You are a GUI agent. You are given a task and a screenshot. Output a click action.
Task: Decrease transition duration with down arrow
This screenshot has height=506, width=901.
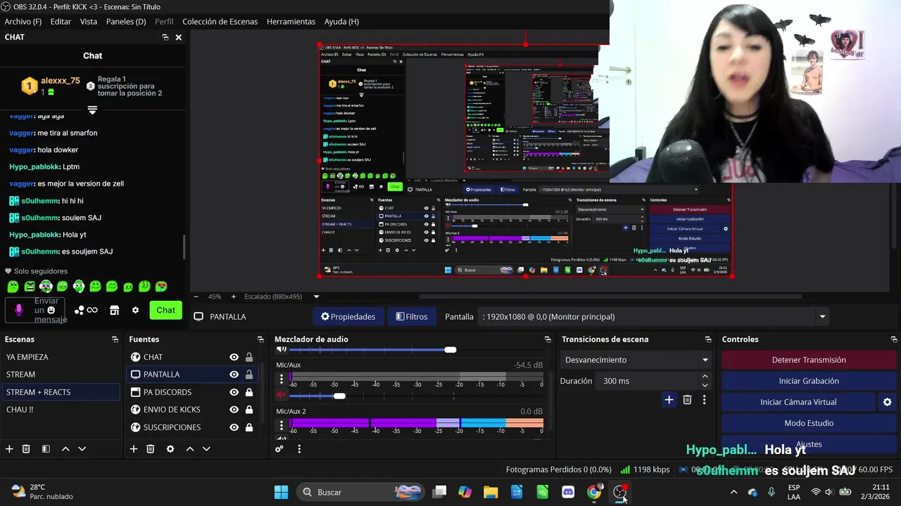(x=705, y=385)
